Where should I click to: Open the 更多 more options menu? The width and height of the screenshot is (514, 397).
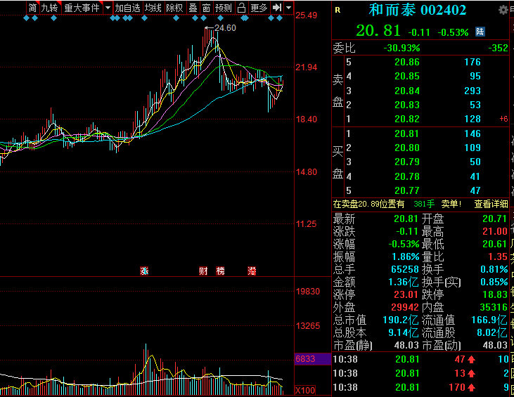coord(259,8)
